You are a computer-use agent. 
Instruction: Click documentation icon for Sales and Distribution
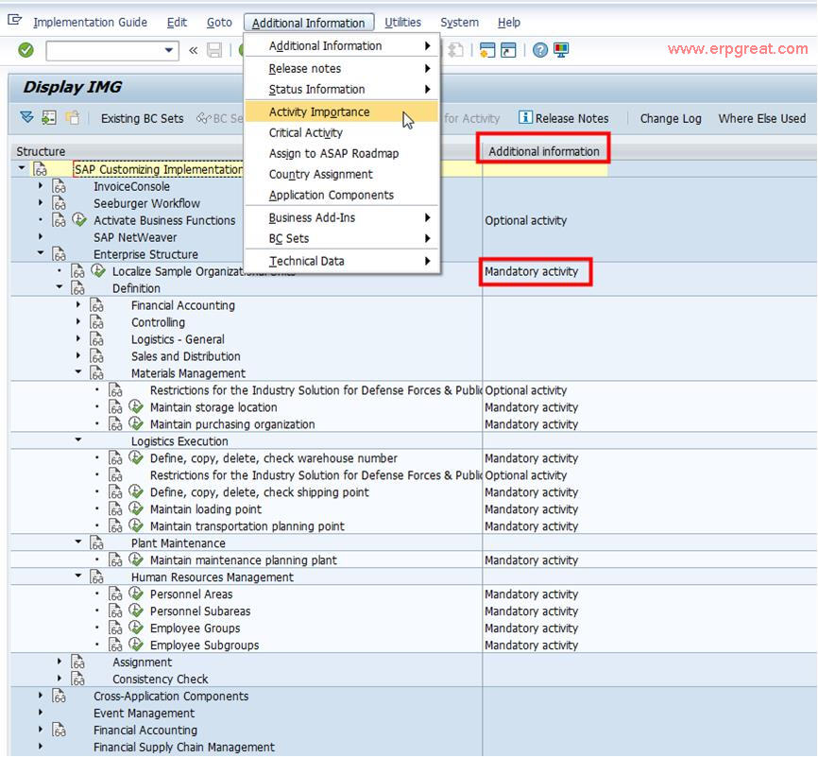coord(97,356)
